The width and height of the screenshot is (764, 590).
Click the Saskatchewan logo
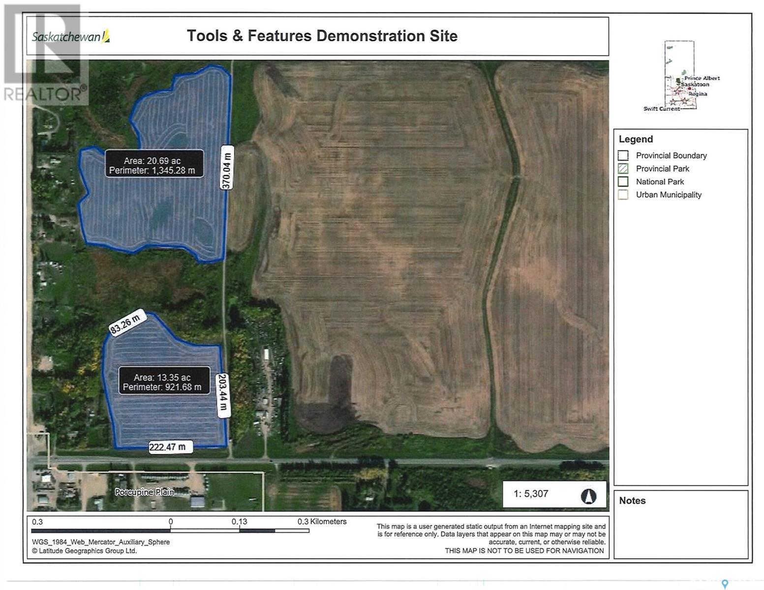71,36
